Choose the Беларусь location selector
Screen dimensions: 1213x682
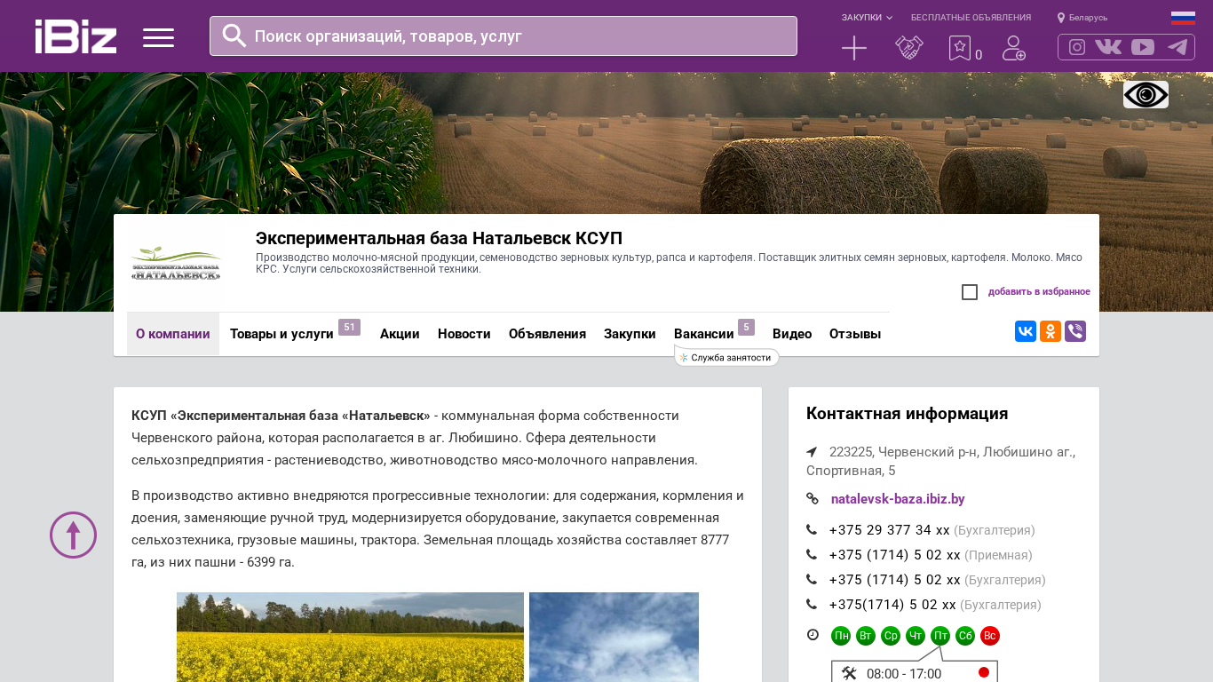click(x=1082, y=18)
